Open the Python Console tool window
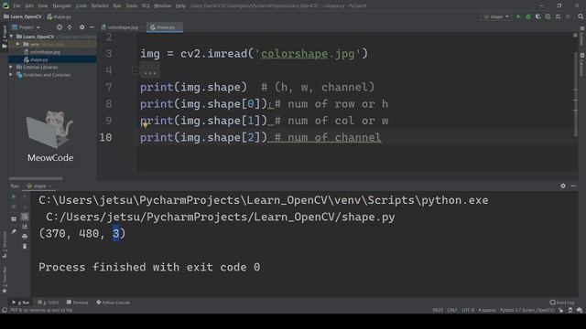The height and width of the screenshot is (329, 586). [x=114, y=302]
